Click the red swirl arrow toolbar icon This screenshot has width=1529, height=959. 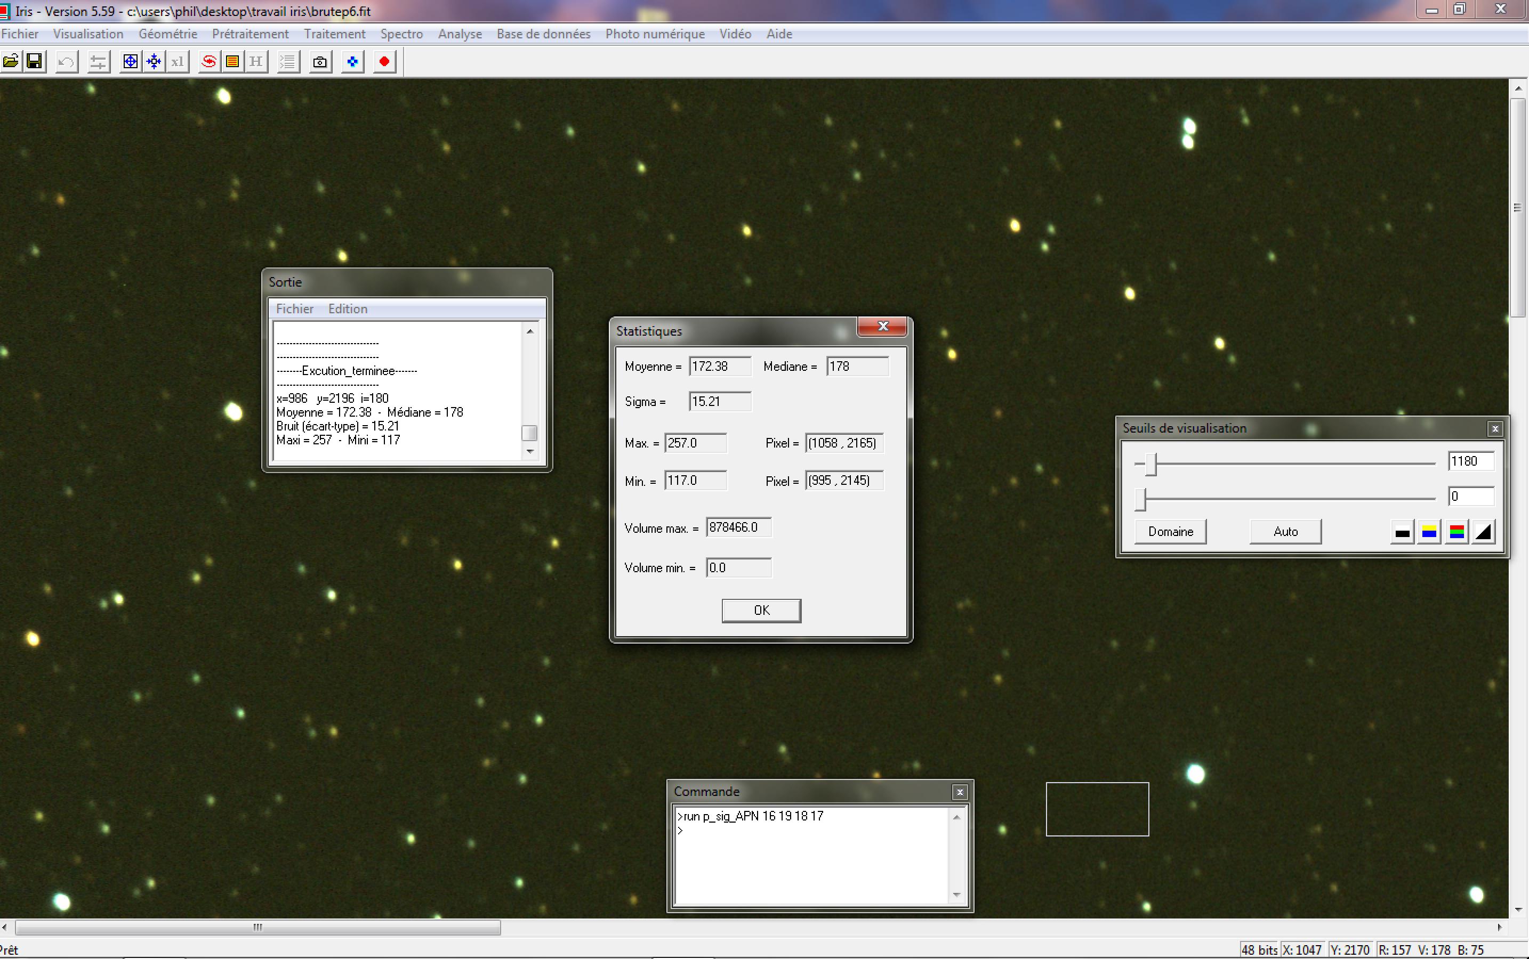coord(209,61)
